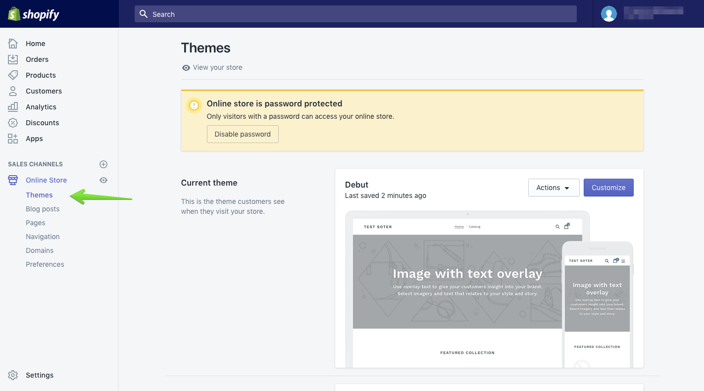The image size is (704, 391).
Task: Click the Online Store storefront icon
Action: click(x=13, y=180)
